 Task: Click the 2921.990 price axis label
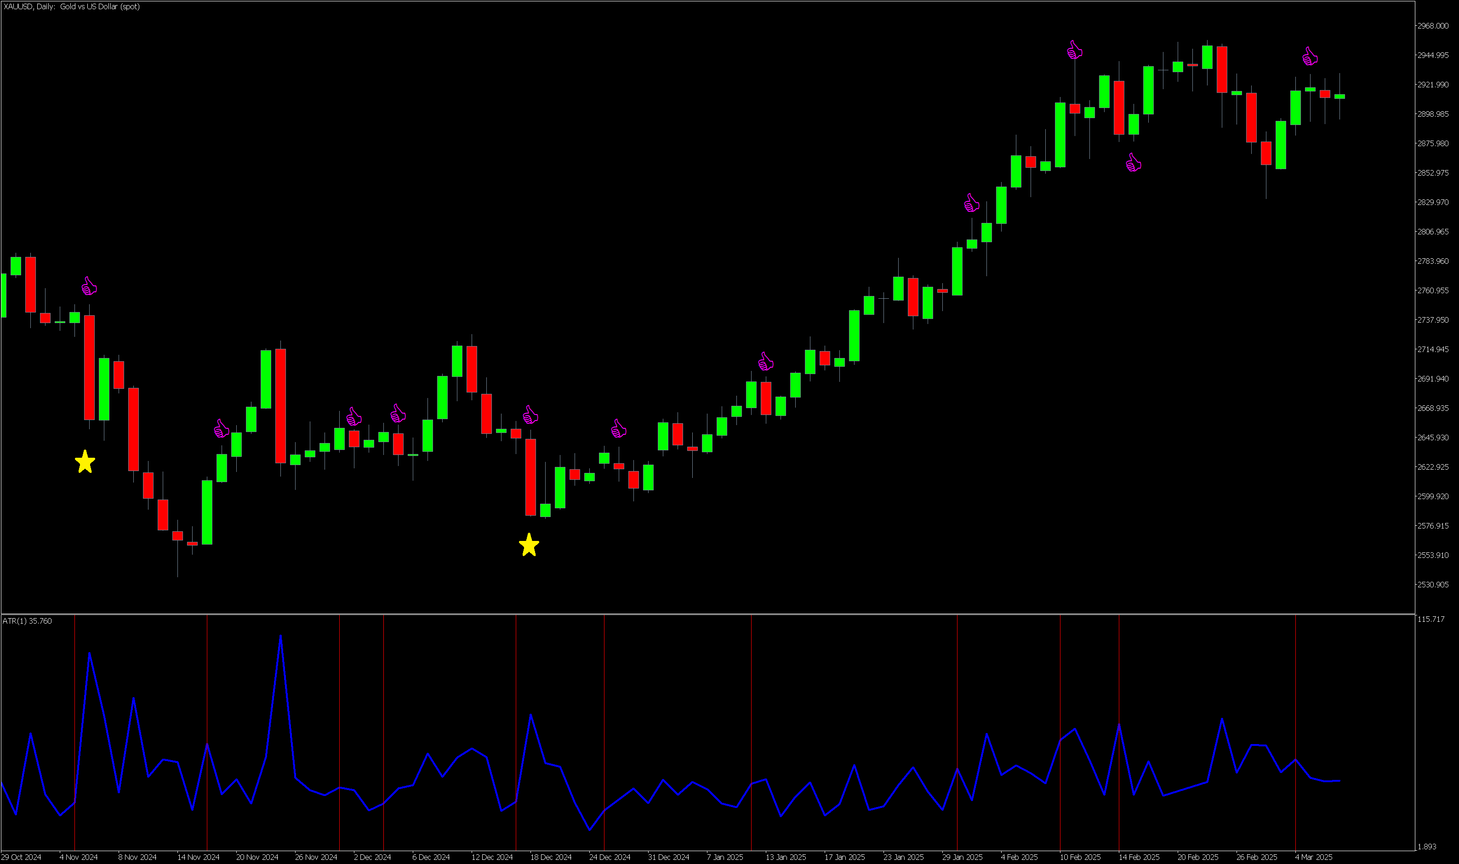click(1433, 85)
